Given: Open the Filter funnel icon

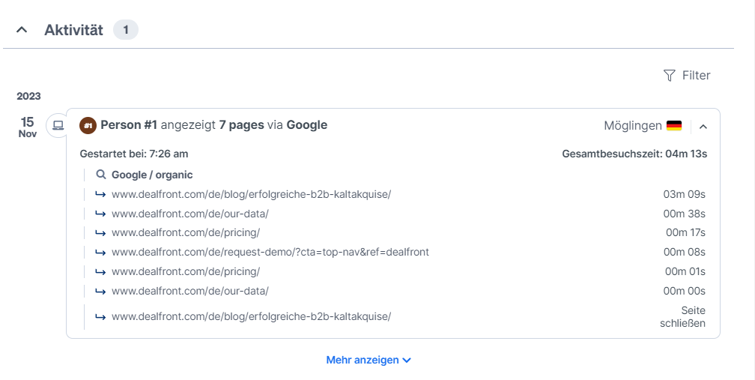Looking at the screenshot, I should point(670,76).
